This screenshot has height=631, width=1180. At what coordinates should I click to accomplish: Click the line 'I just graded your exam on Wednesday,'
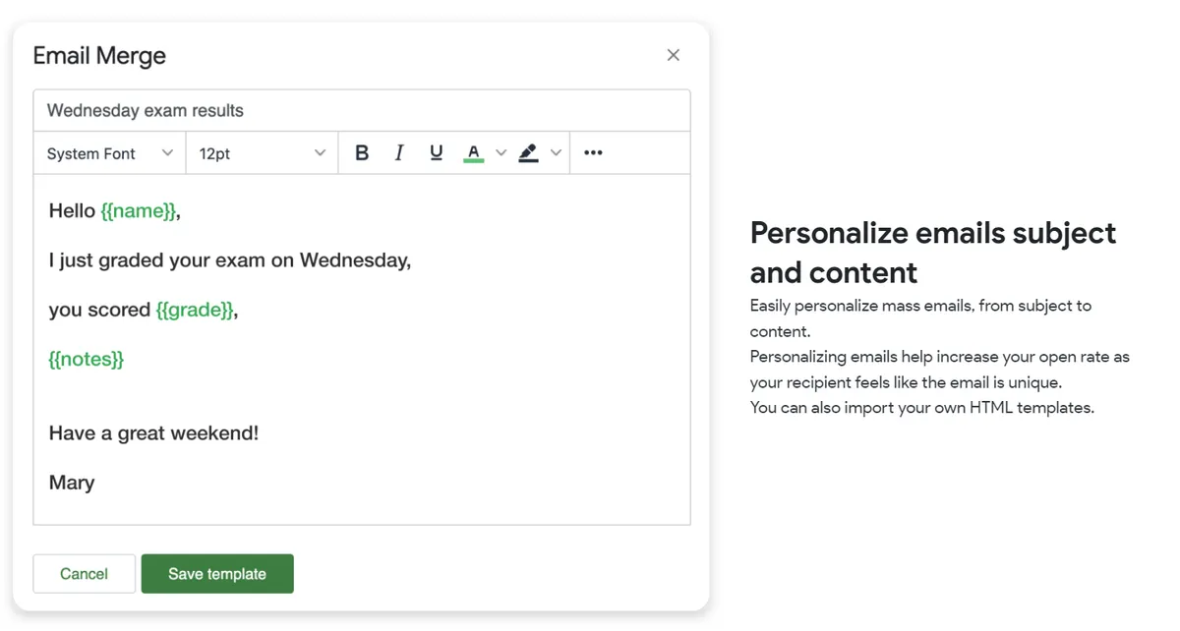click(230, 261)
